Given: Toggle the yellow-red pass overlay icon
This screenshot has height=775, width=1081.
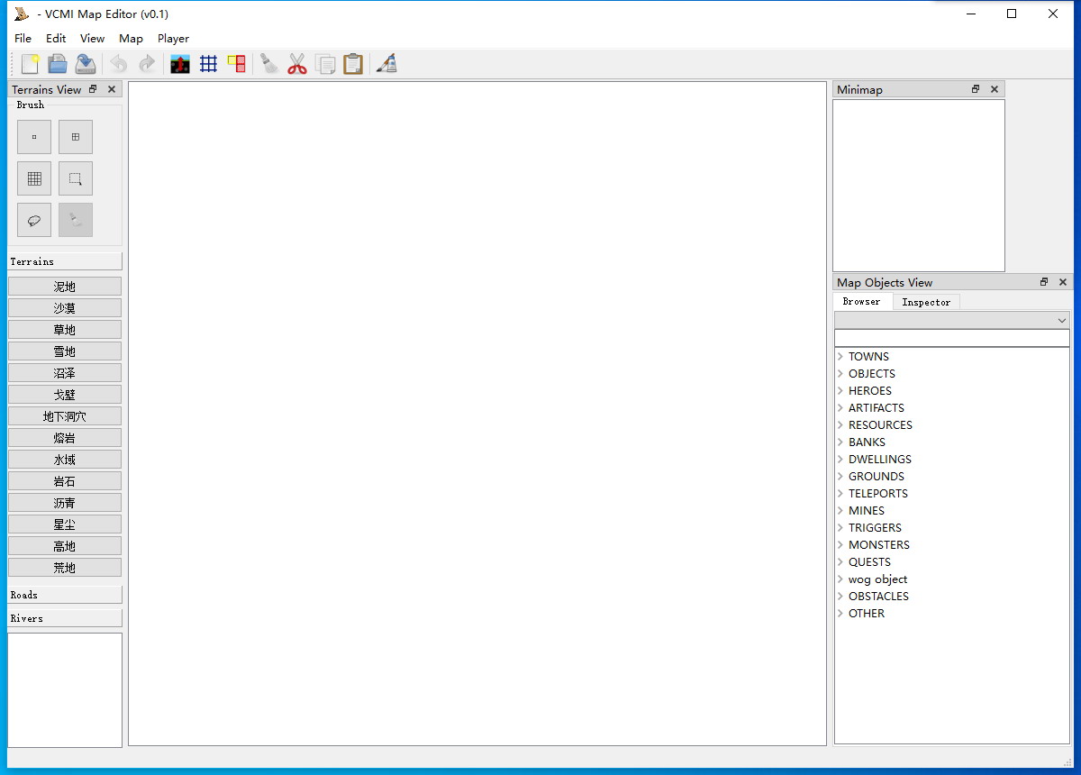Looking at the screenshot, I should pos(237,64).
